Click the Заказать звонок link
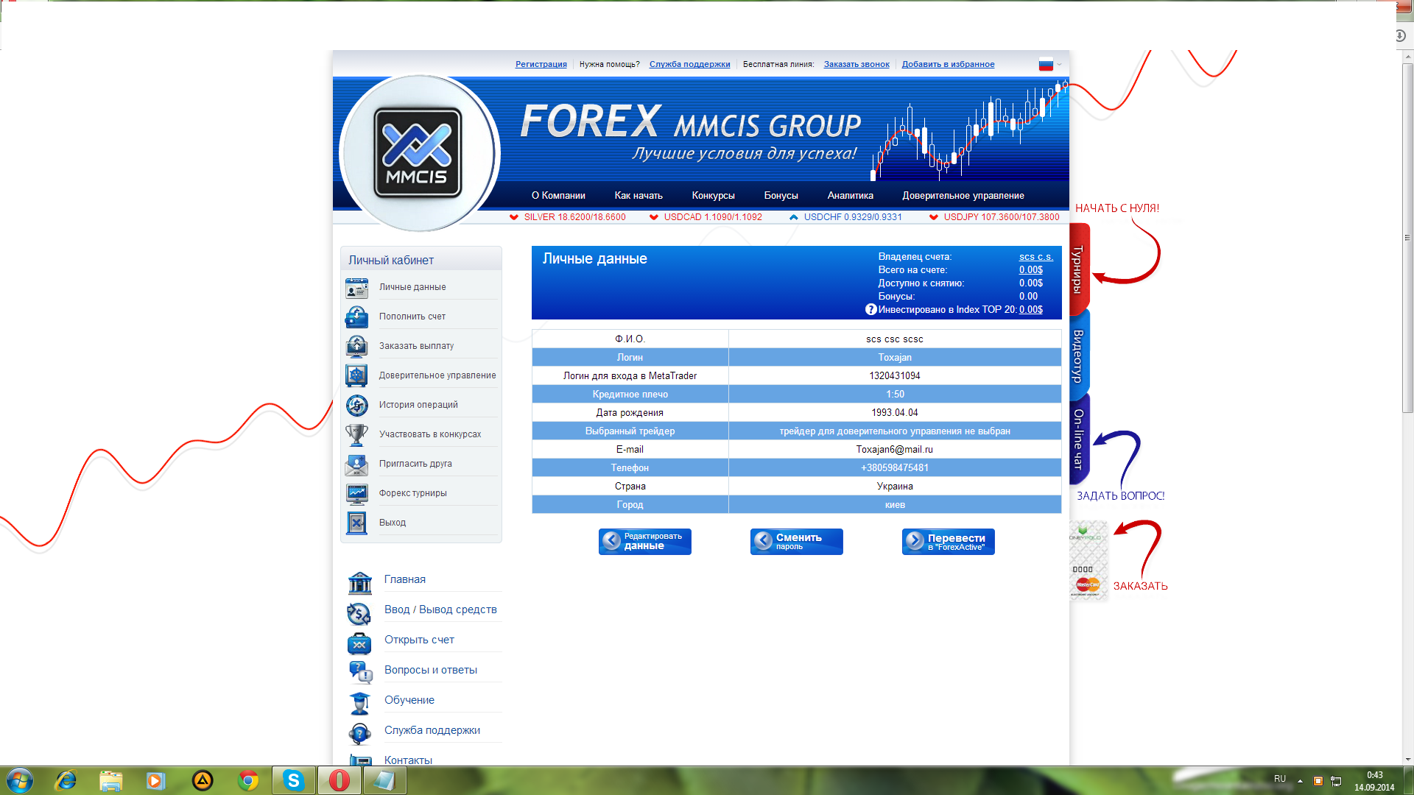Viewport: 1414px width, 795px height. pyautogui.click(x=856, y=65)
